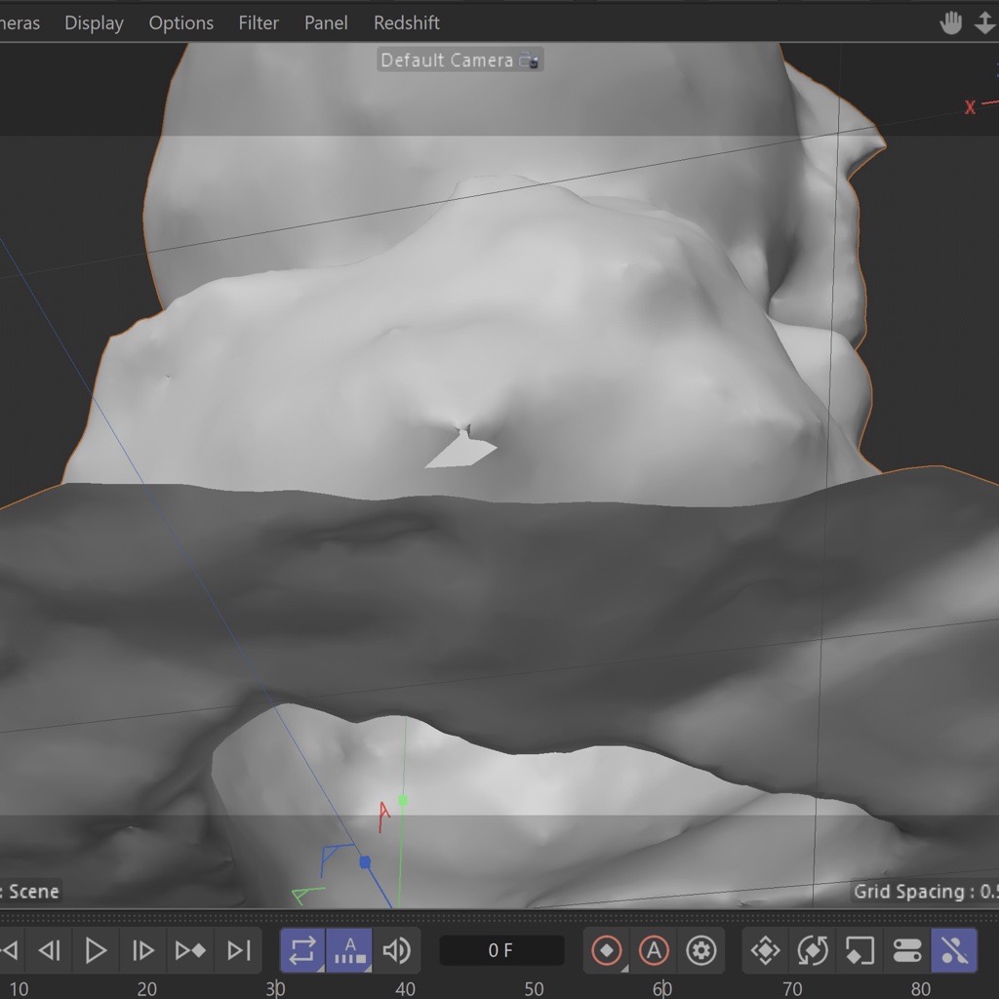Toggle rotation keying icon
999x999 pixels.
click(813, 950)
